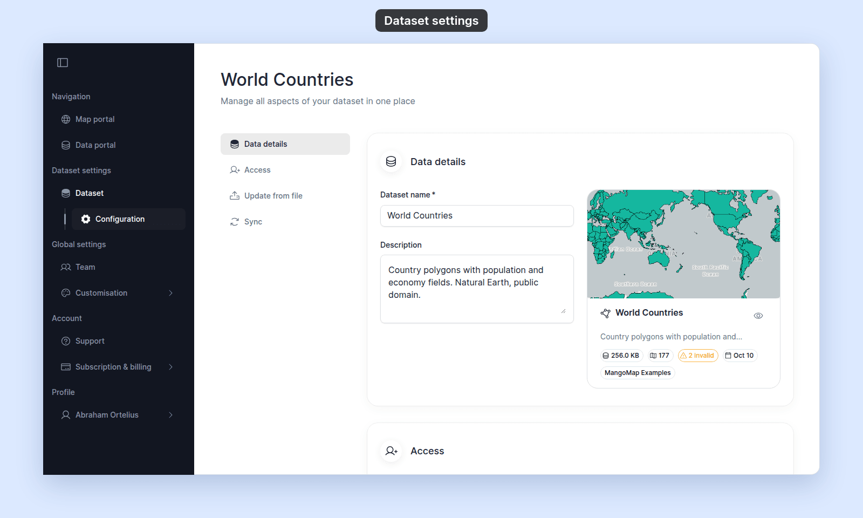Switch to the Data details tab
Screen dimensions: 863x518
285,144
